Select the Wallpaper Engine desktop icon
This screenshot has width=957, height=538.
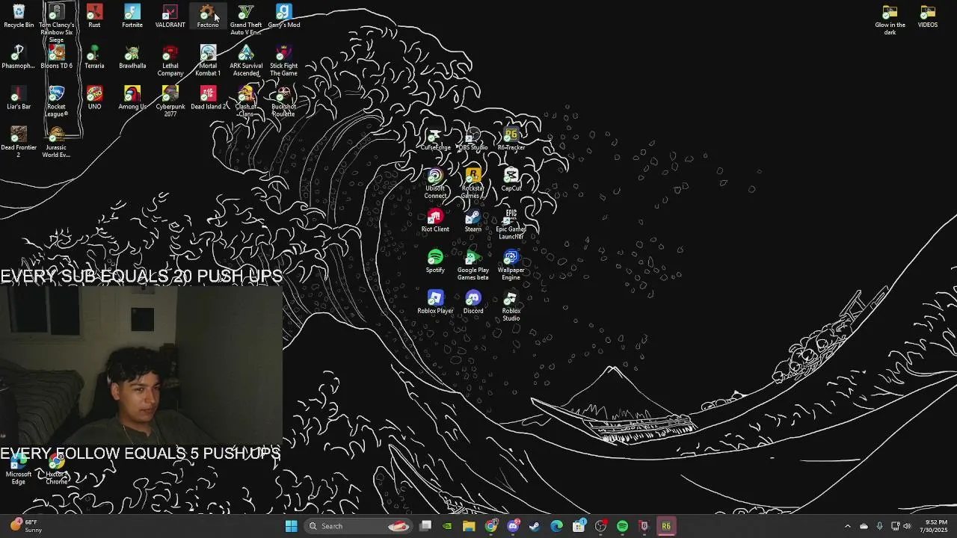click(x=511, y=265)
